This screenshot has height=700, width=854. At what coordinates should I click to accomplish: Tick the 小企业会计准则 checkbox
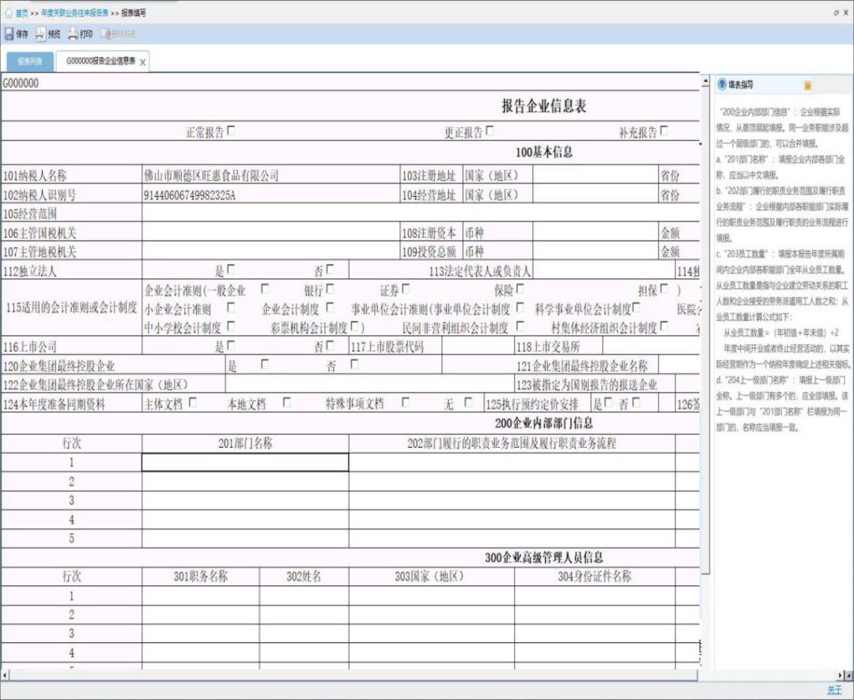(x=231, y=308)
